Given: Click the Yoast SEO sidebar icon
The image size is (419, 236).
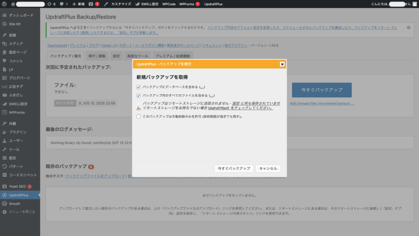Looking at the screenshot, I should pyautogui.click(x=5, y=186).
